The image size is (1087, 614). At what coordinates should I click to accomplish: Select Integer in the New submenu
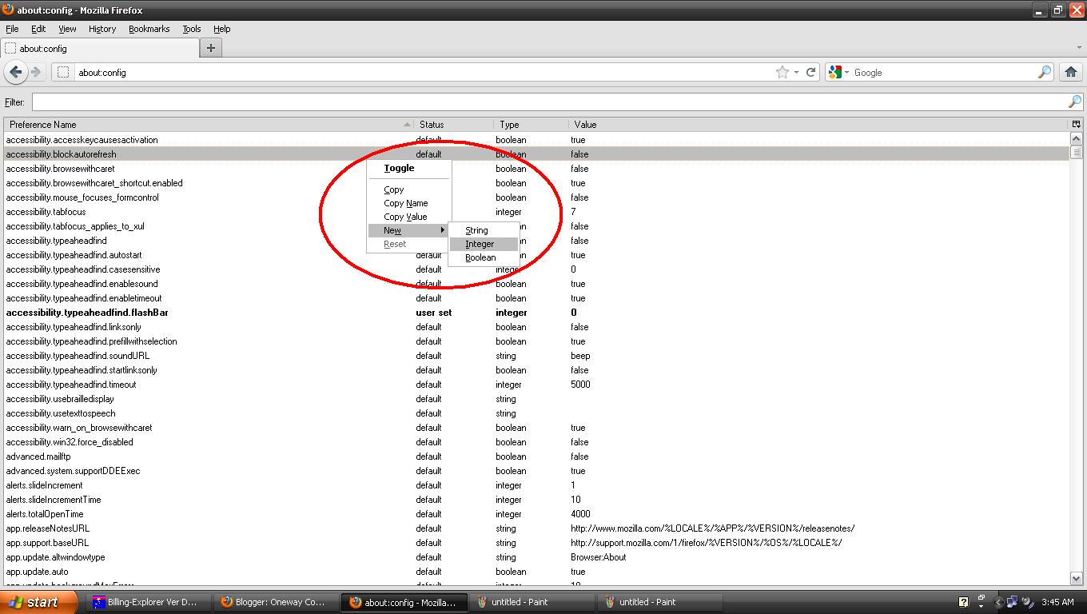[x=484, y=244]
